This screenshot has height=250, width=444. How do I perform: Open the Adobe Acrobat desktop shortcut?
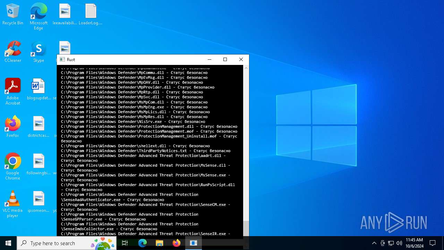coord(13,92)
